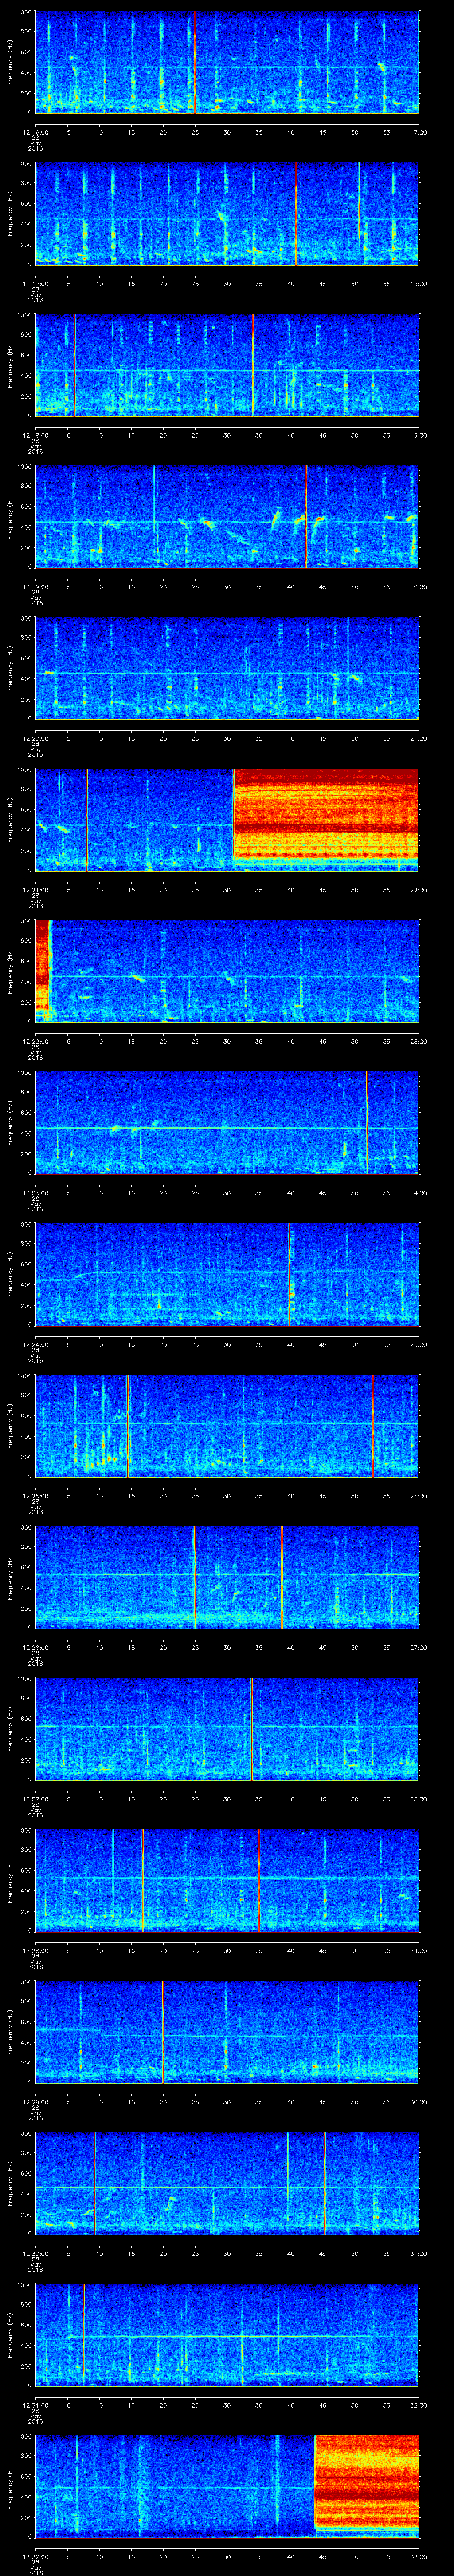This screenshot has width=454, height=2576.
Task: Click the 12:27:00 time axis label
Action: [x=35, y=1799]
